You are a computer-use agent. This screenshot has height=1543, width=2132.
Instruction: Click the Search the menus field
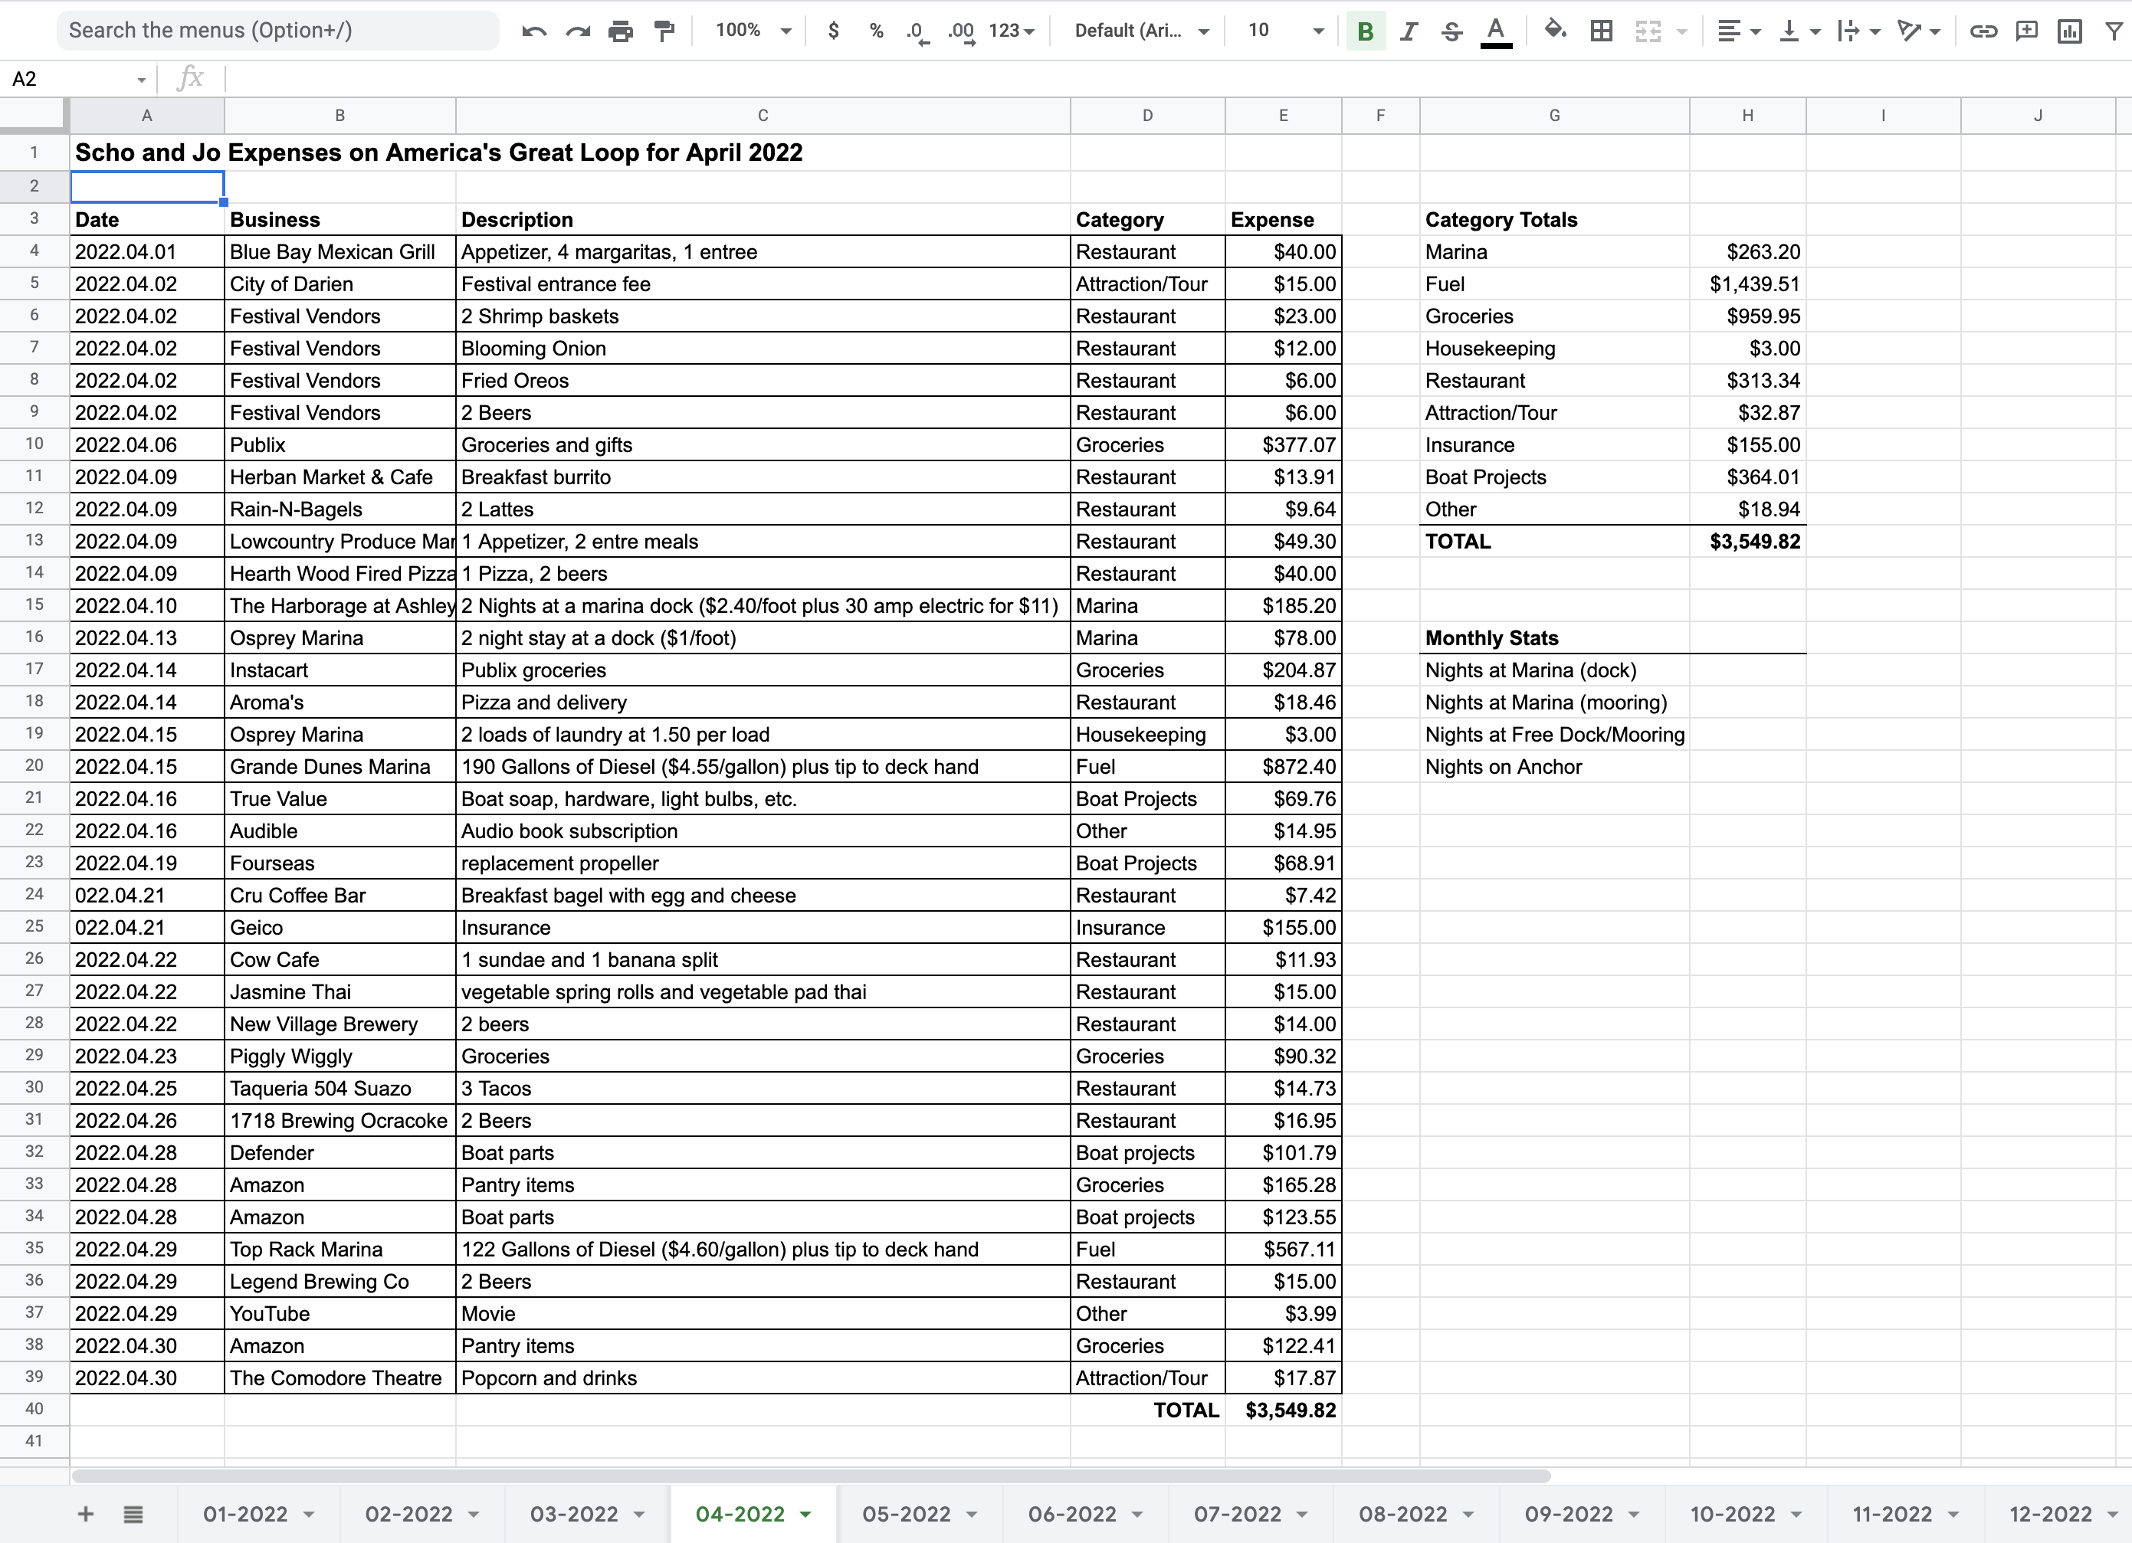[277, 30]
